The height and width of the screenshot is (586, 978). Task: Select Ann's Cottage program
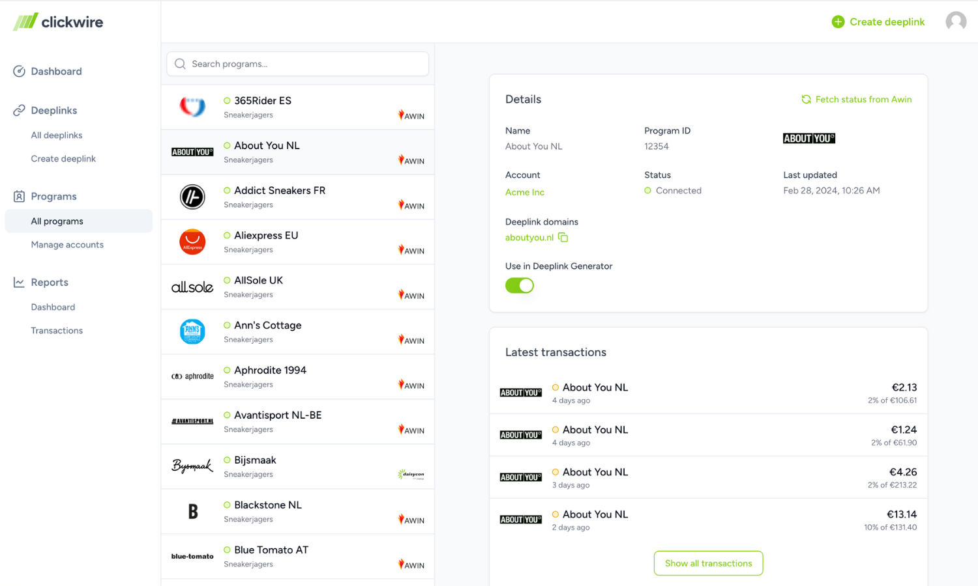(x=298, y=332)
